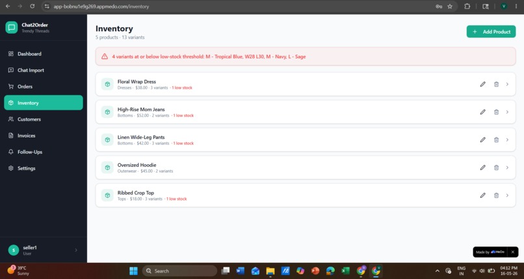
Task: Go back in the browser
Action: (x=8, y=6)
